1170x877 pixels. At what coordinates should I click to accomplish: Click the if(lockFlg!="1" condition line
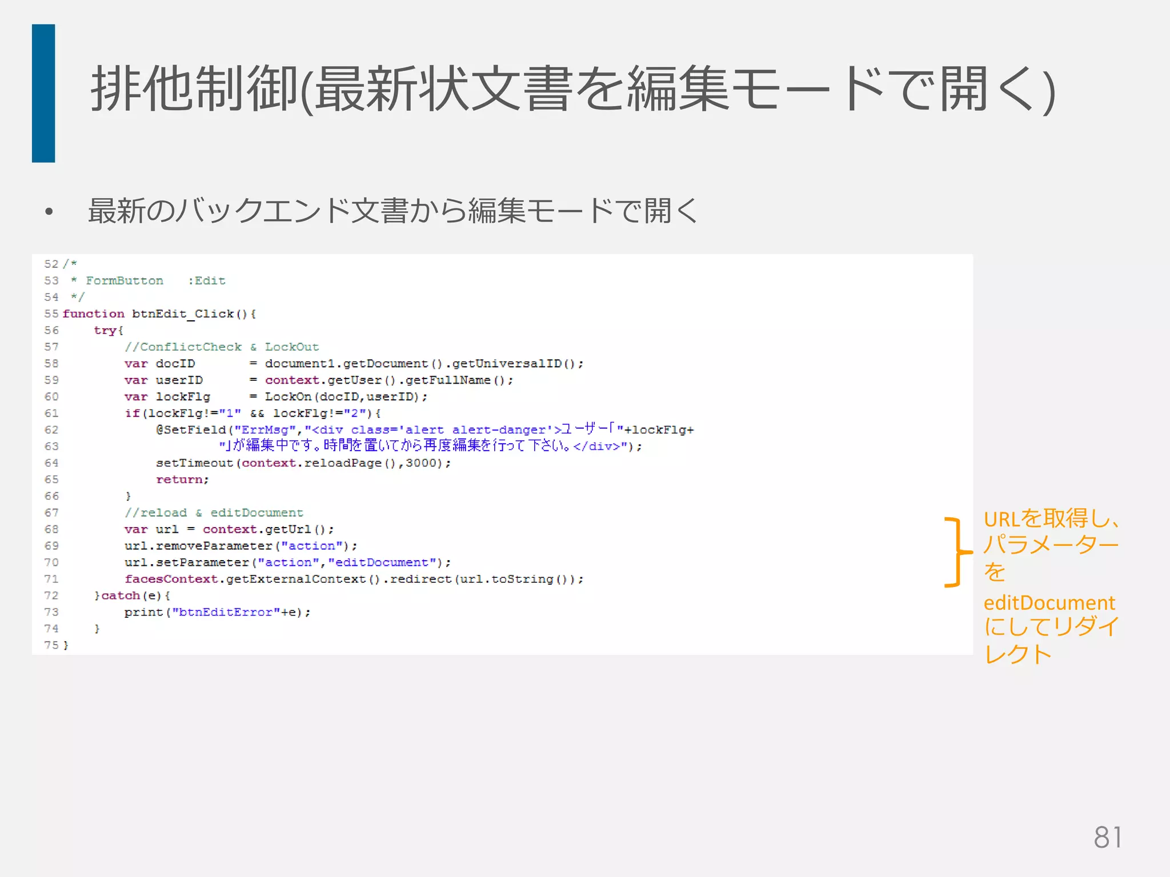[253, 413]
